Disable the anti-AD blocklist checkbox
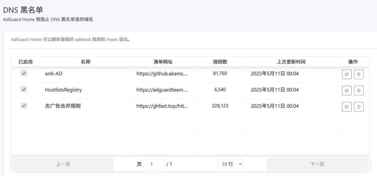This screenshot has width=377, height=176. [x=24, y=73]
